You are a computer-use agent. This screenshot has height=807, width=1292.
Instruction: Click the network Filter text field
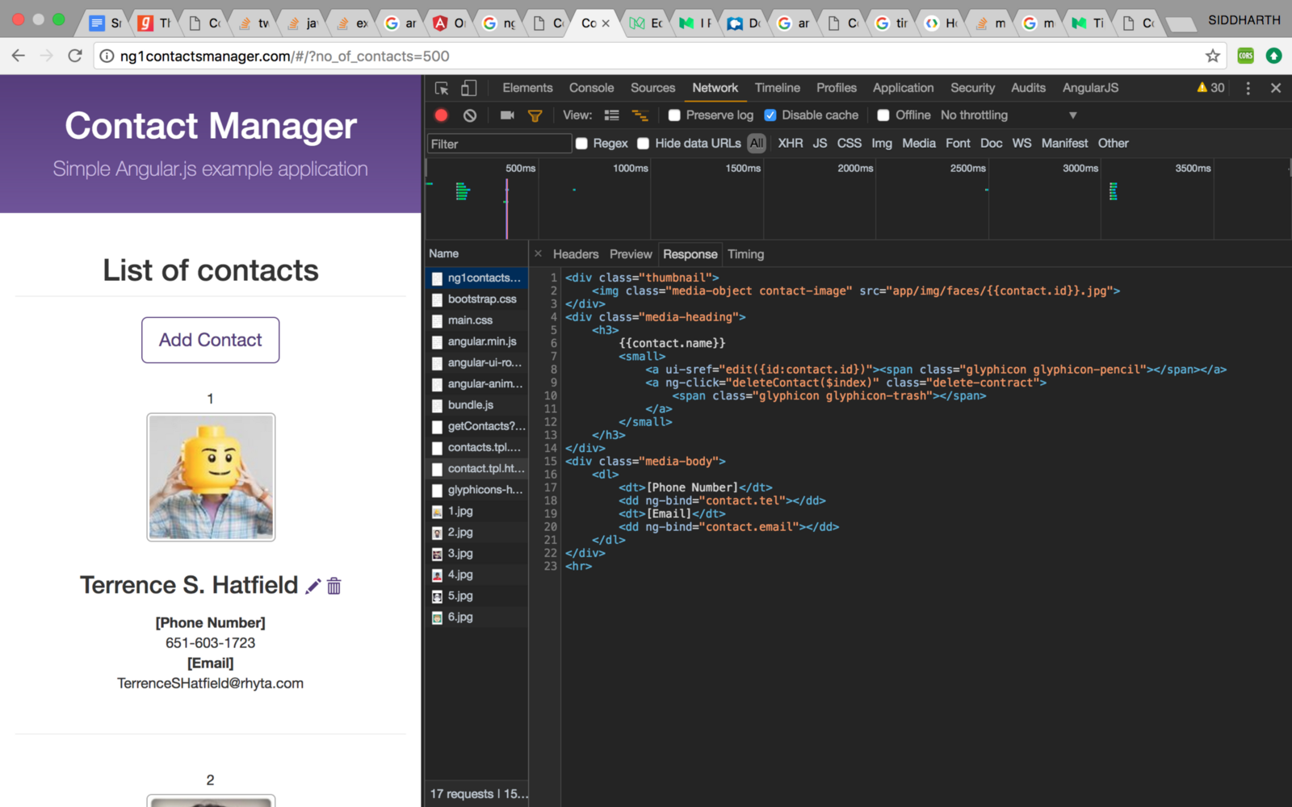[499, 144]
